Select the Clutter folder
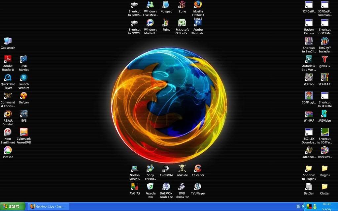The image size is (338, 211). tap(325, 187)
